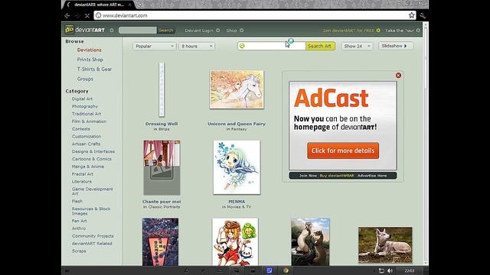490x275 pixels.
Task: Click Join deviantART for FREE link
Action: [x=351, y=31]
